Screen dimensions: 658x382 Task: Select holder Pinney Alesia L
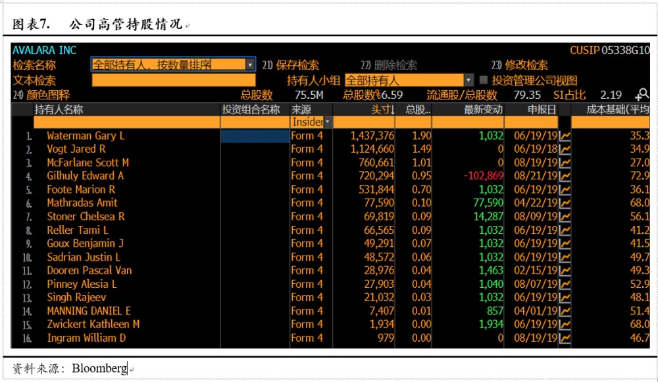pyautogui.click(x=82, y=284)
